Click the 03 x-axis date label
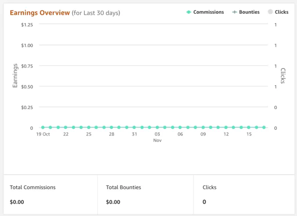This screenshot has width=297, height=216. 157,134
